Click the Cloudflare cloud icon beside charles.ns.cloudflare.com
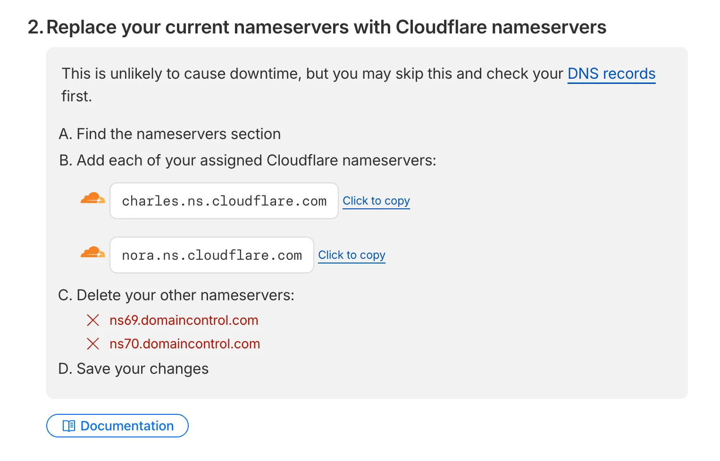The image size is (720, 461). pyautogui.click(x=92, y=200)
